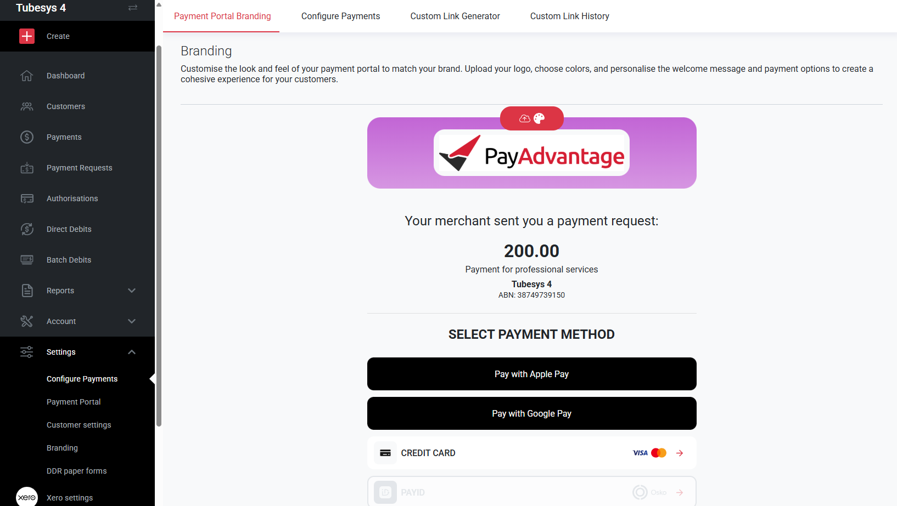Open DDR paper forms in sidebar
Screen dimensions: 897x506
(76, 471)
